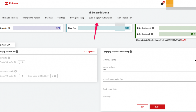196x112 pixels.
Task: Adjust the download capacity VIP days stepper
Action: point(21,76)
